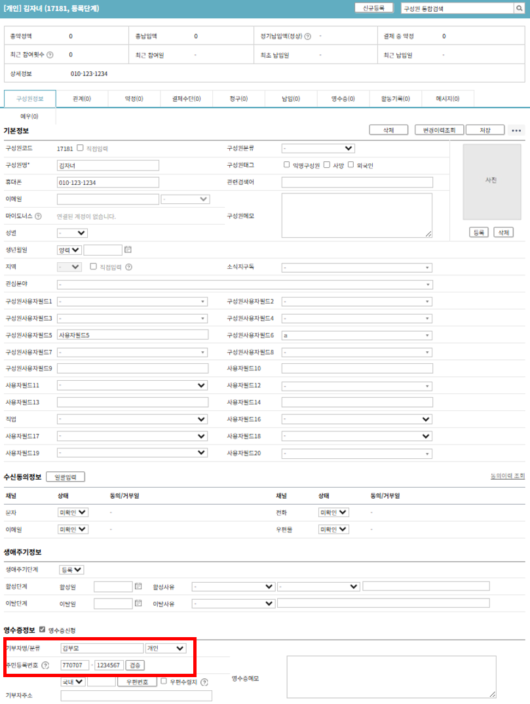Viewport: 530px width, 704px height.
Task: Open the 구성원분류 dropdown
Action: tap(318, 148)
